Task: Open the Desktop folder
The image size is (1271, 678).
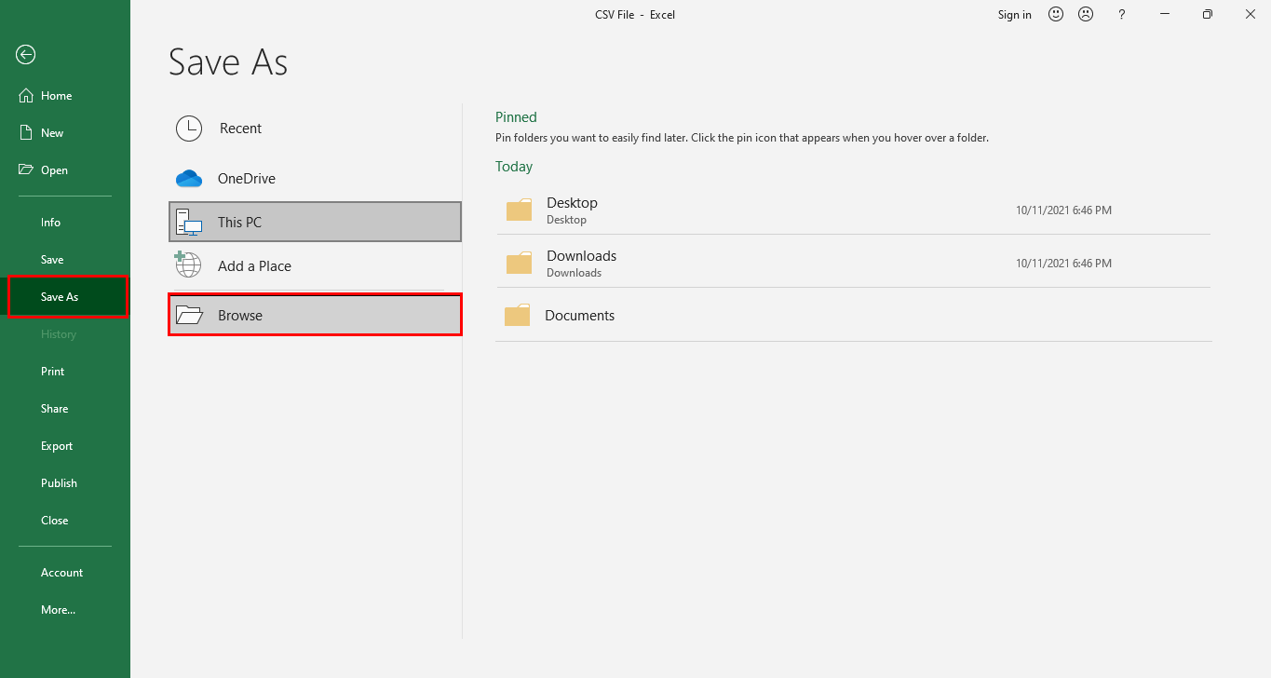Action: (572, 209)
